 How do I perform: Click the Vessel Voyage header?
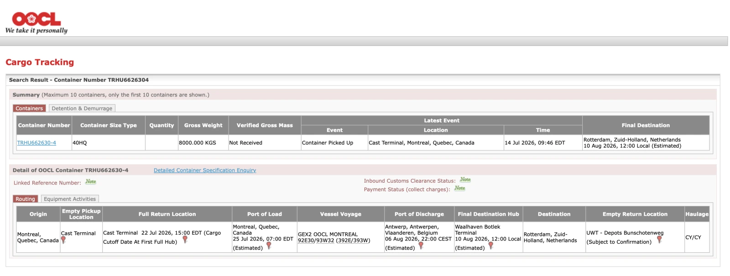pyautogui.click(x=341, y=214)
